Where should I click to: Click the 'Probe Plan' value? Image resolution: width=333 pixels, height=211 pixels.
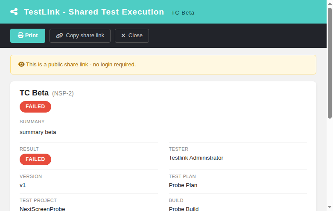click(183, 185)
